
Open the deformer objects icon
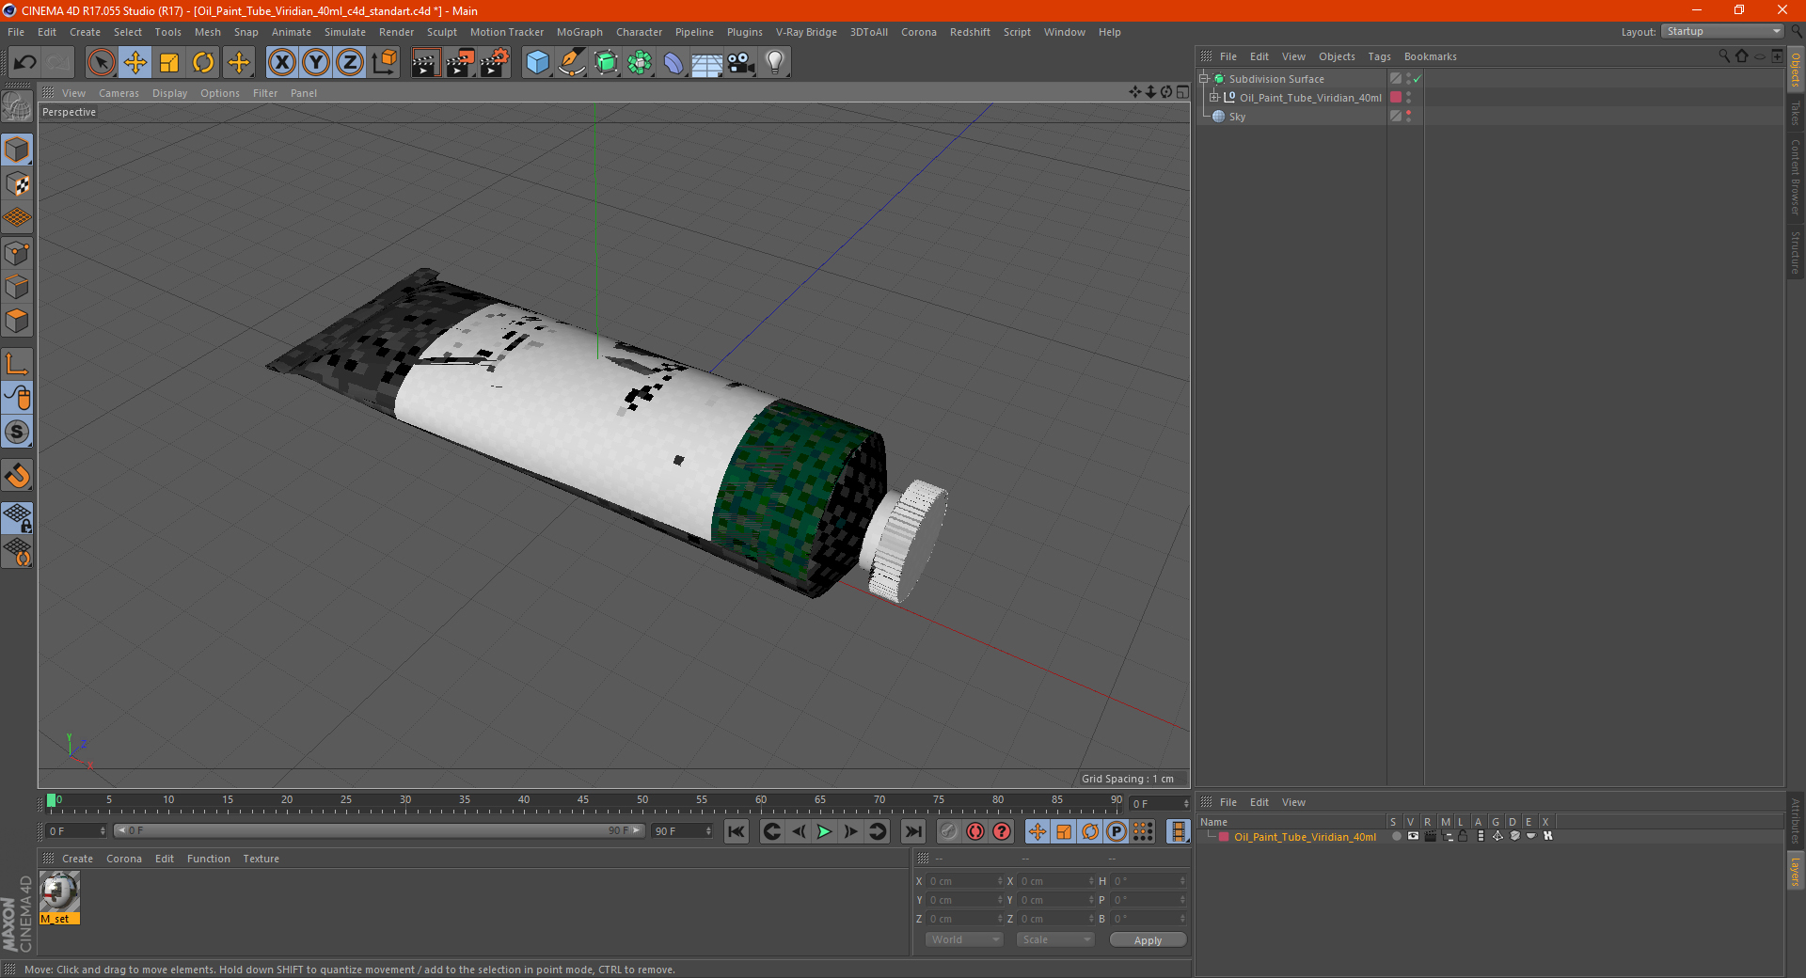674,63
